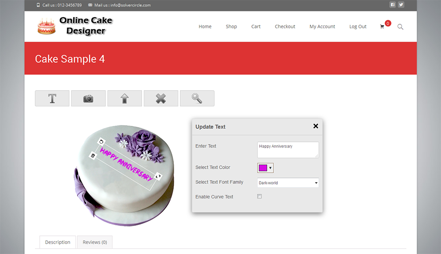Click the mail envelope icon in the top bar
This screenshot has width=441, height=254.
click(90, 5)
